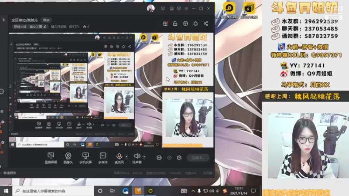Click the taskbar search input box
Viewport: 349px width, 196px height.
[53, 191]
